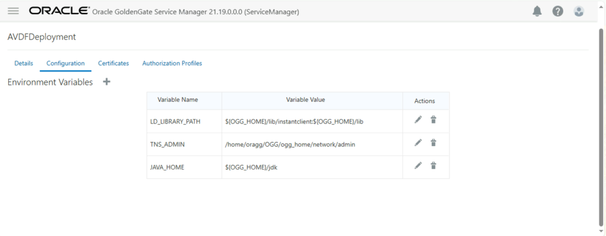
Task: Delete the TNS_ADMIN variable
Action: tap(434, 143)
